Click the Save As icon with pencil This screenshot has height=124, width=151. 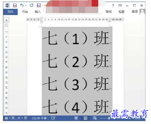coord(39,5)
